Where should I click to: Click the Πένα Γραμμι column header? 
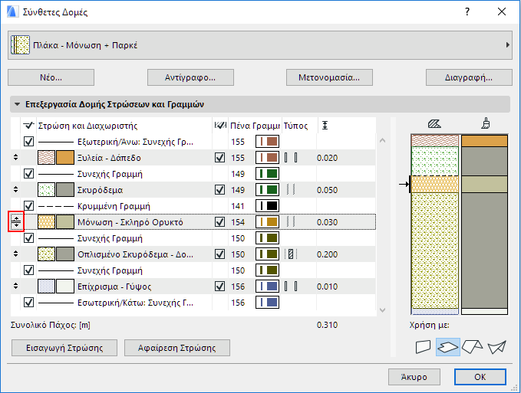point(255,126)
